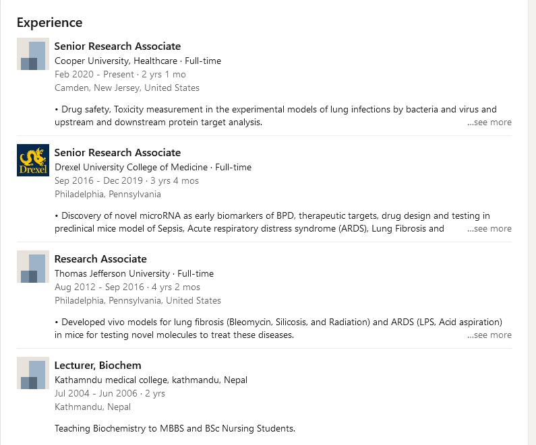536x445 pixels.
Task: Open the Senior Research Associate role at Cooper
Action: click(117, 46)
